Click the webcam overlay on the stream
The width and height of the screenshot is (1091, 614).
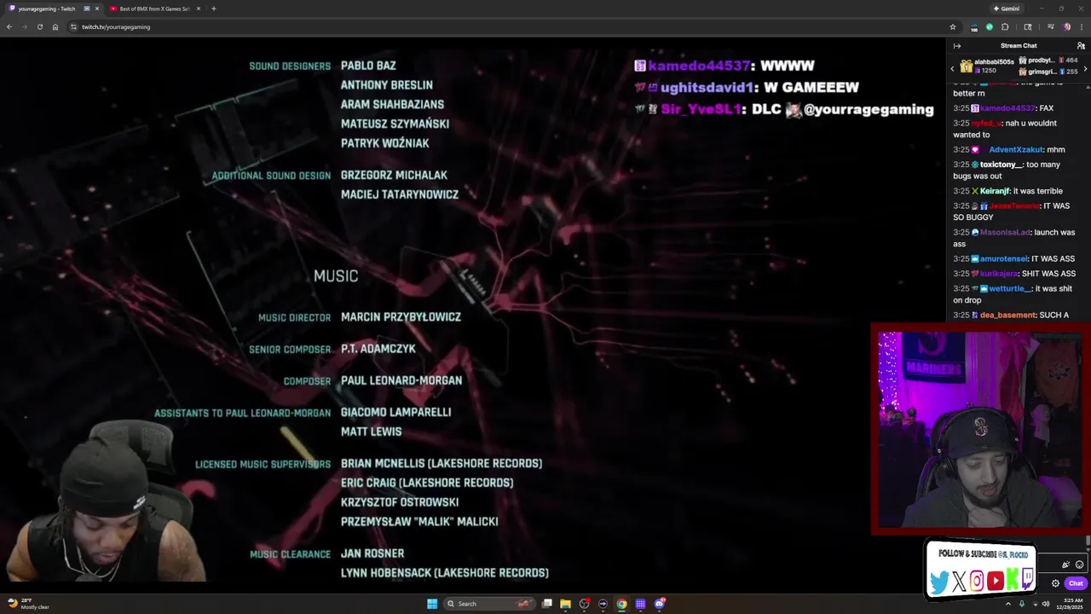click(980, 429)
